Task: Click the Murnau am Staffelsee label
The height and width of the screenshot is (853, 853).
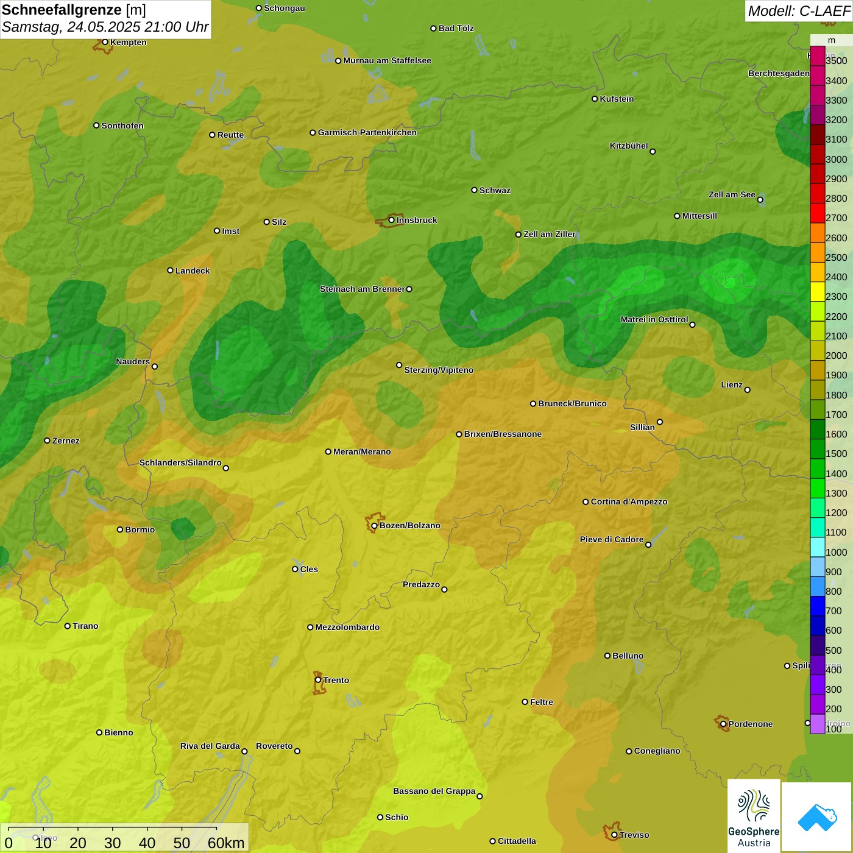Action: click(387, 60)
